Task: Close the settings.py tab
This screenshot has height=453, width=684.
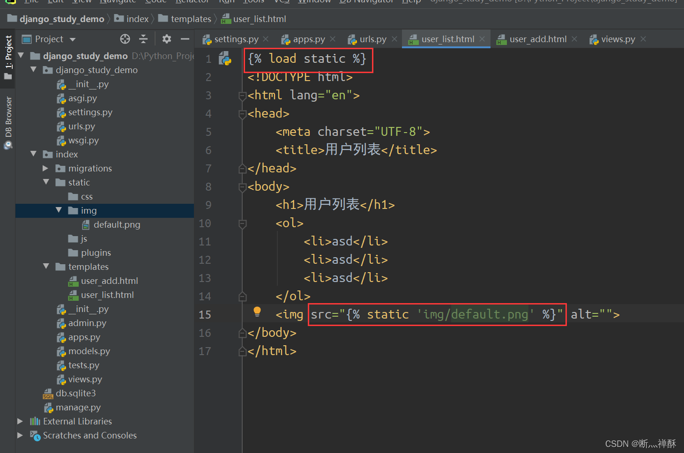Action: 266,39
